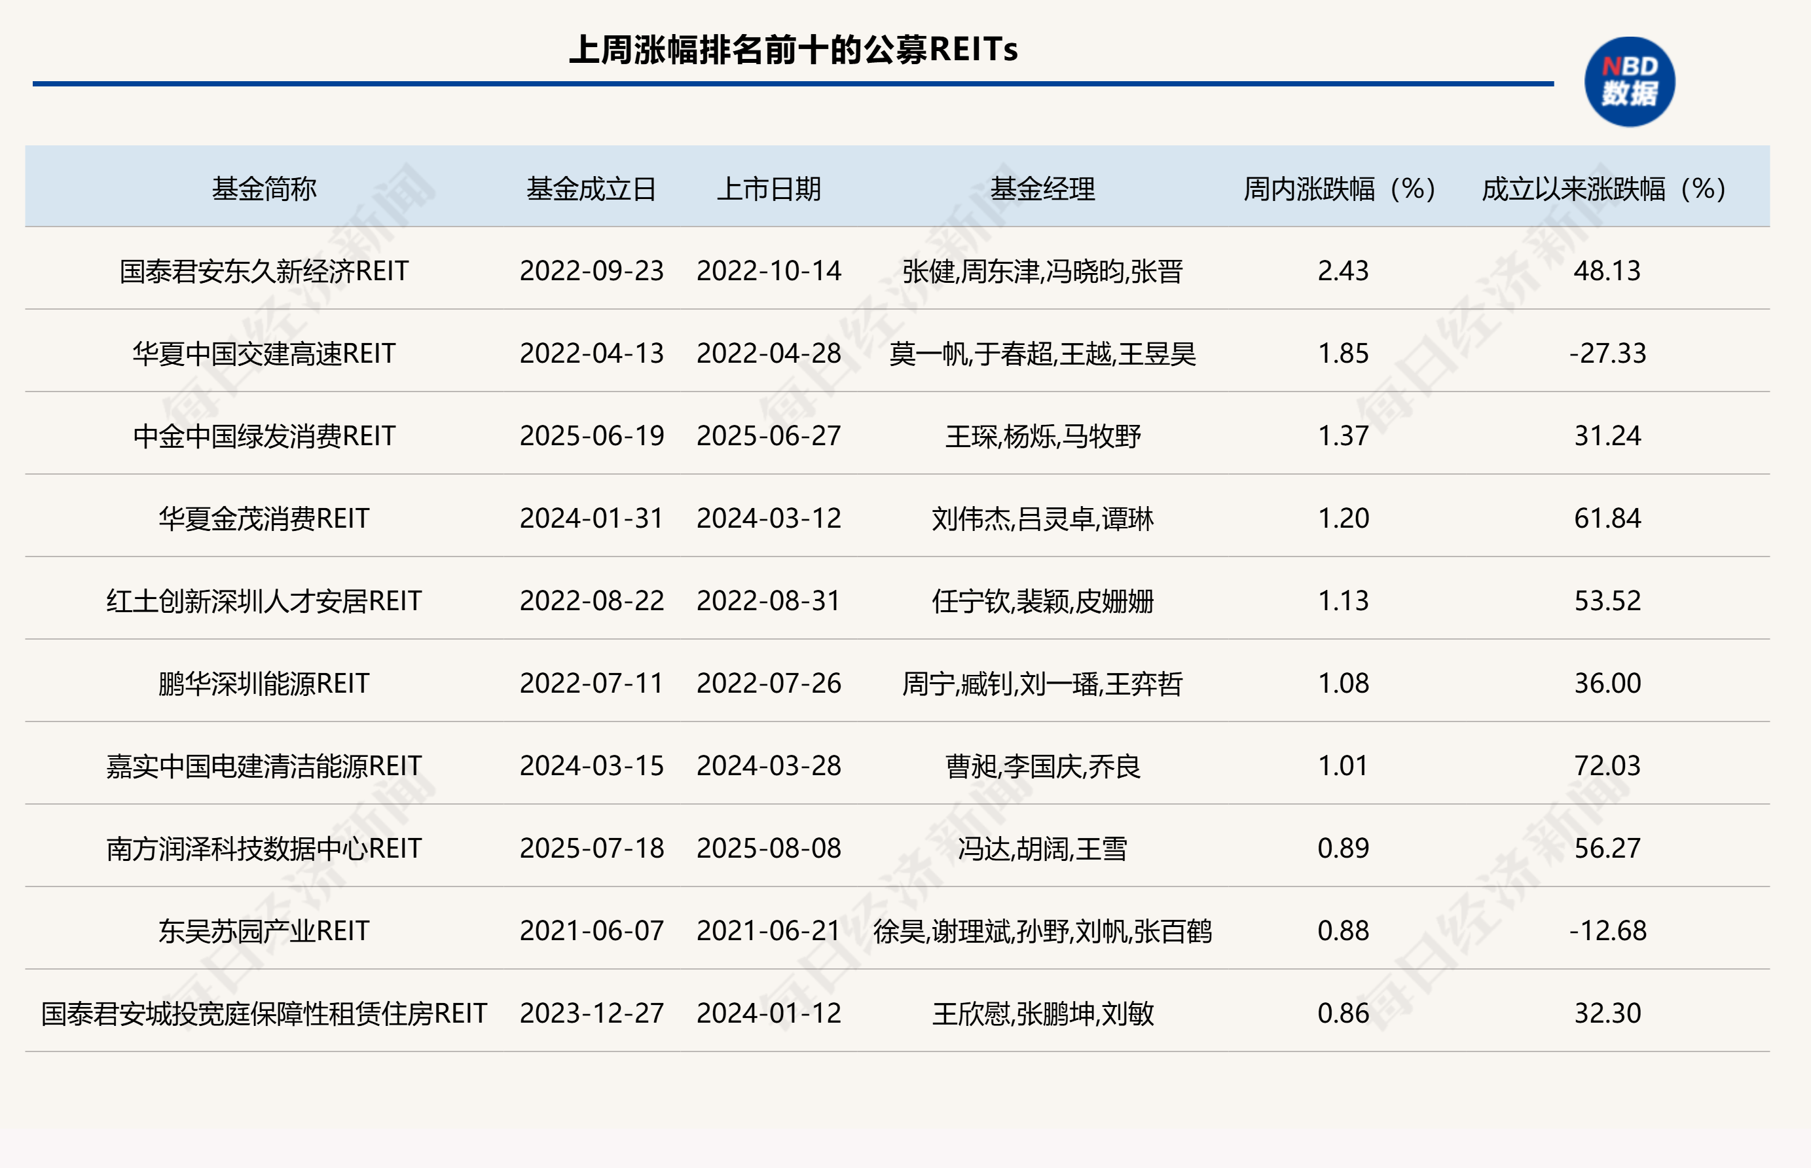Click managers 徐昊,谢理斌,孙野,刘帆,张百鹤
This screenshot has height=1168, width=1811.
1043,932
